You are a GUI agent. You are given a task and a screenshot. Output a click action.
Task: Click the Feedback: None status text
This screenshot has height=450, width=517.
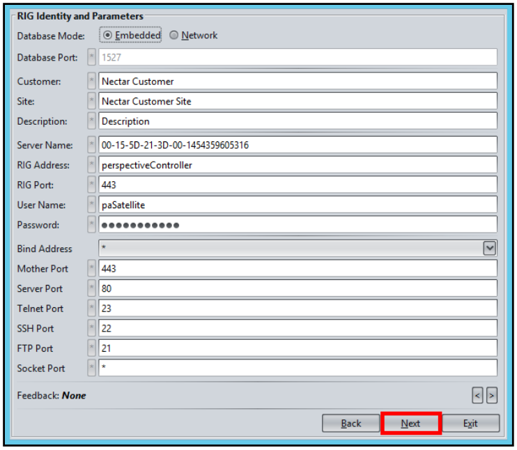tap(52, 395)
